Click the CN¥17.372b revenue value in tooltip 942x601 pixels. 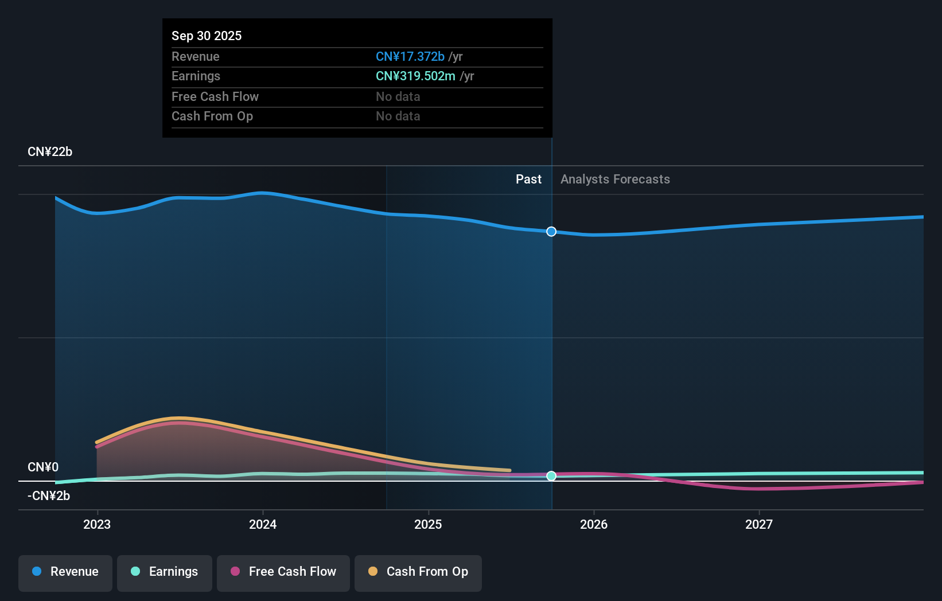(x=410, y=56)
